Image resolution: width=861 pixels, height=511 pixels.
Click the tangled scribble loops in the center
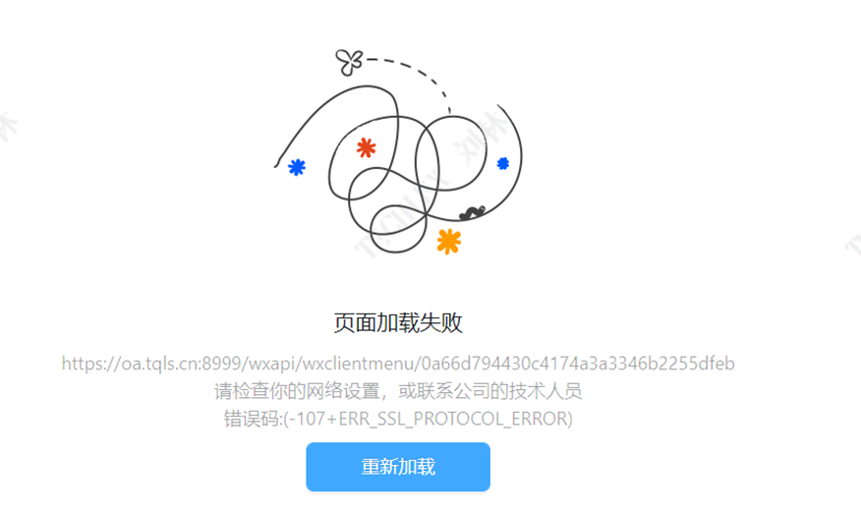[x=398, y=170]
